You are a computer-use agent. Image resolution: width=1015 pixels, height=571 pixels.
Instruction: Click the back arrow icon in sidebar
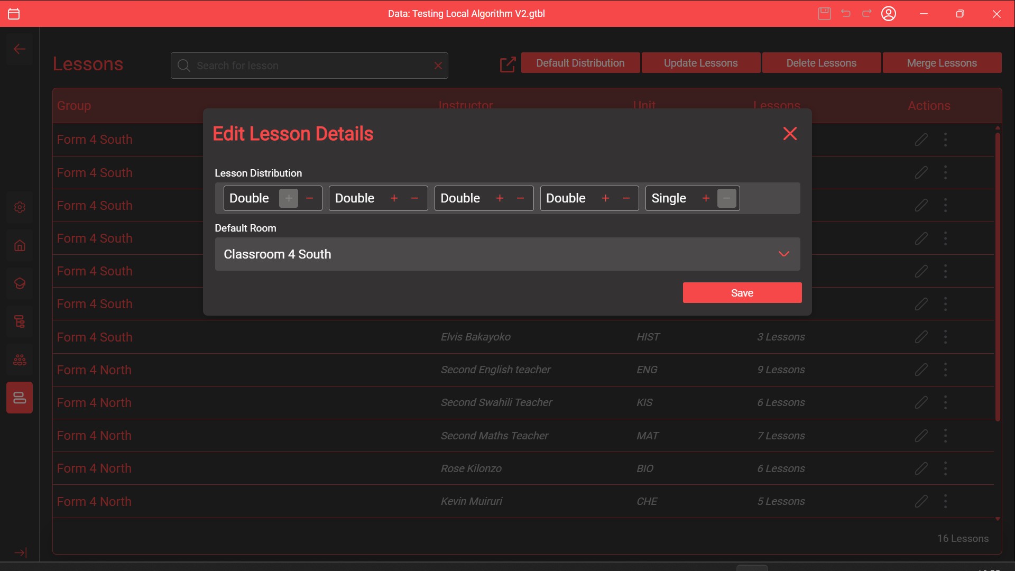coord(20,49)
